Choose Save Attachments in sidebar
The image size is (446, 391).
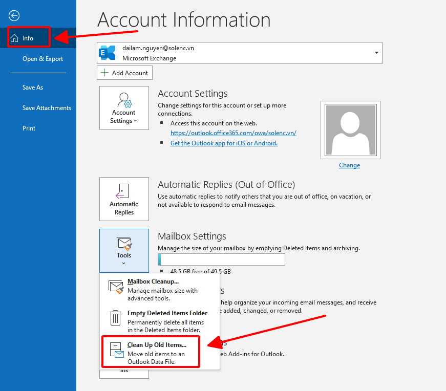[47, 108]
